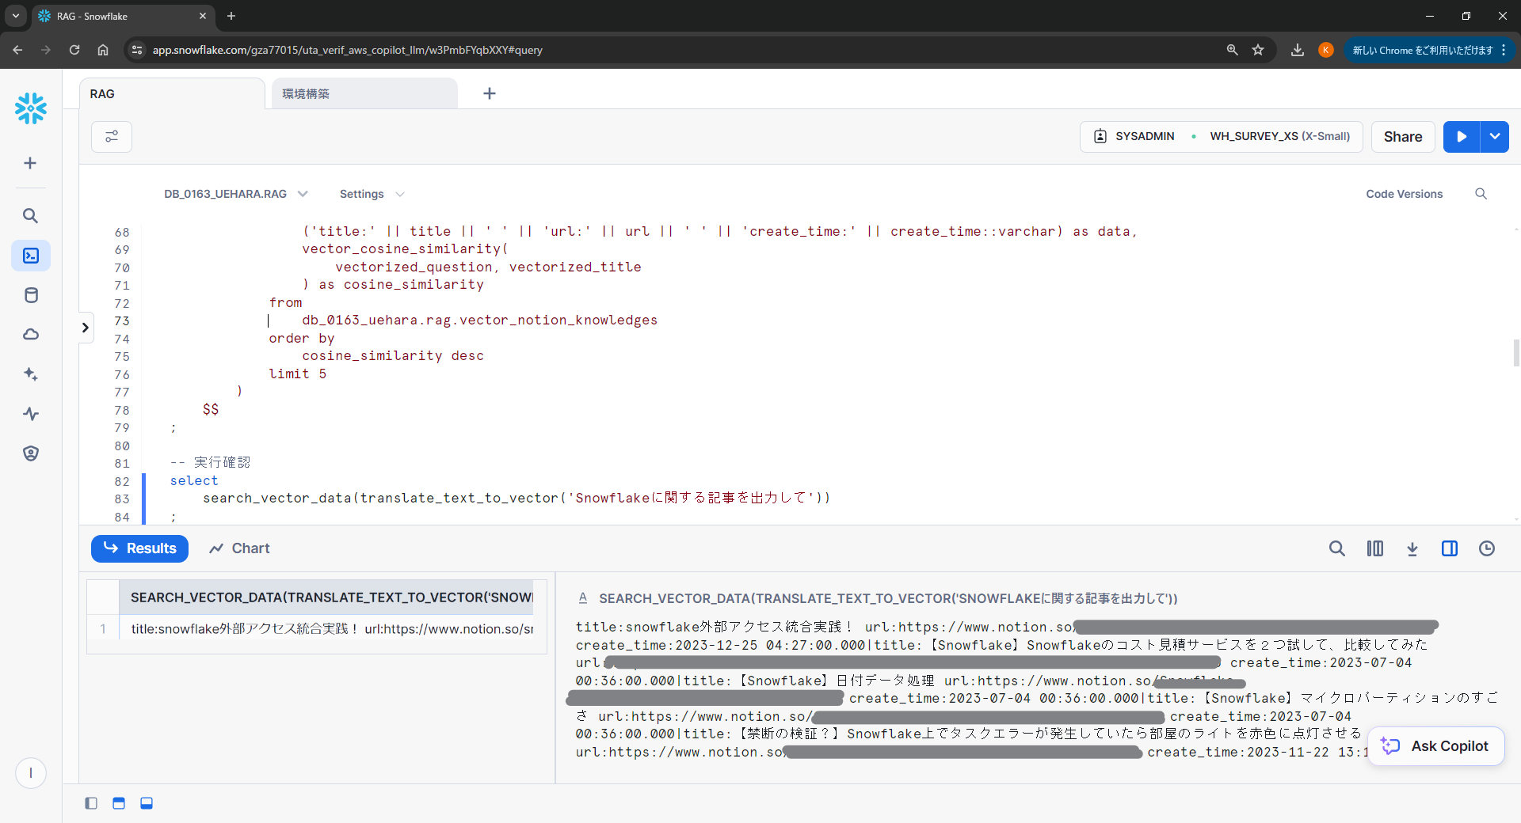This screenshot has width=1521, height=823.
Task: Open the Search panel in the sidebar
Action: [x=30, y=215]
